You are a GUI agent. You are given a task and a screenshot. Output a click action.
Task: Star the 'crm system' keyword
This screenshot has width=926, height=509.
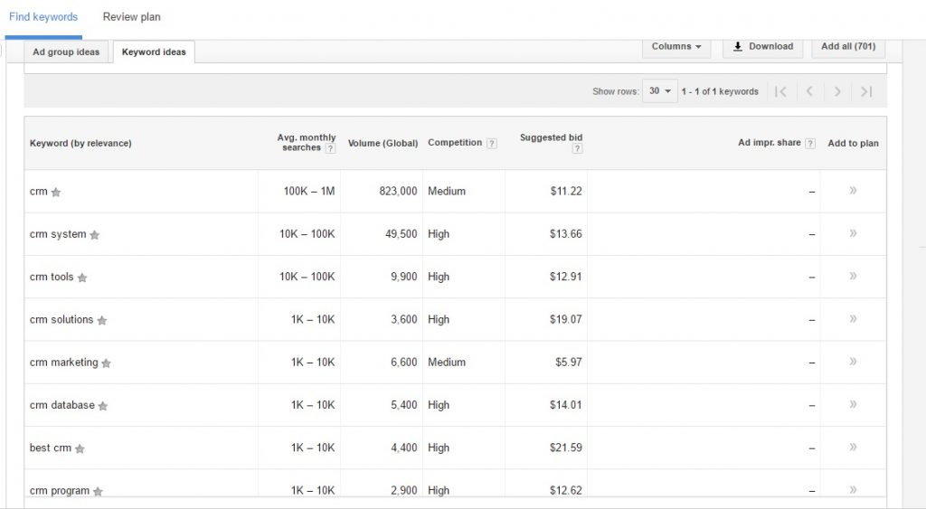(94, 235)
